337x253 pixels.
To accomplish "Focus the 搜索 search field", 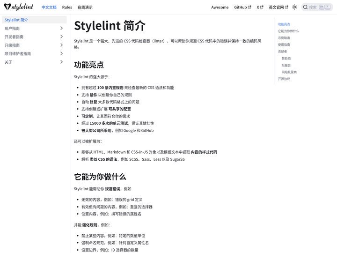I will point(317,7).
